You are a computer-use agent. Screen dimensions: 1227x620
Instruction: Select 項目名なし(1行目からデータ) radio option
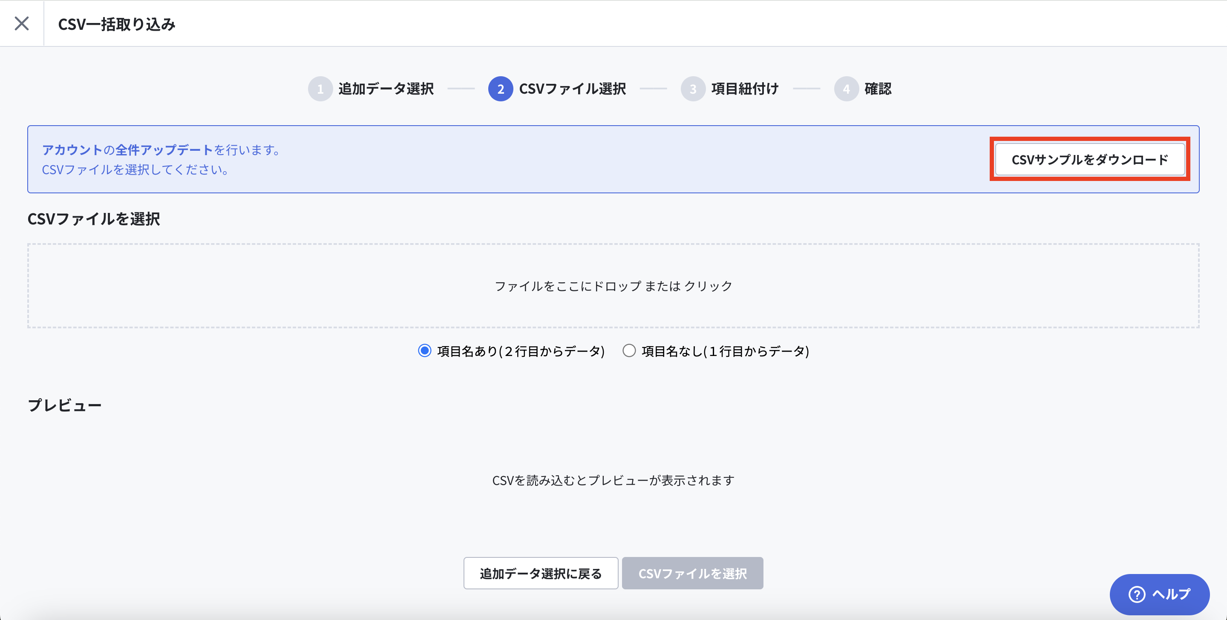tap(629, 351)
